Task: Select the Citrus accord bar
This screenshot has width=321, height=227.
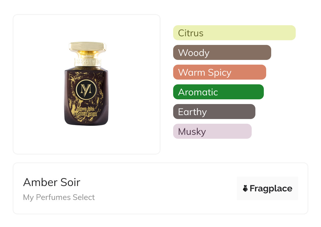Action: pos(234,33)
